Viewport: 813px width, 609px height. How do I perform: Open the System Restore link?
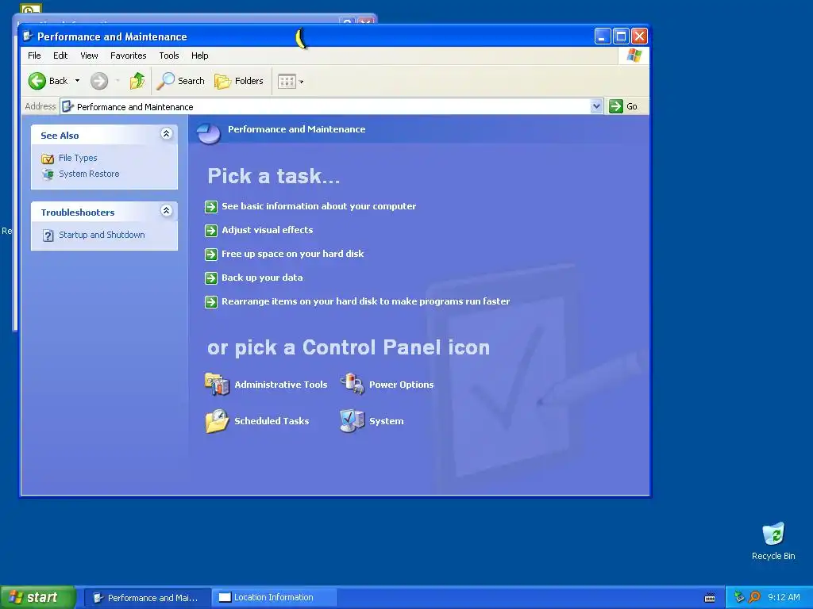pyautogui.click(x=89, y=174)
